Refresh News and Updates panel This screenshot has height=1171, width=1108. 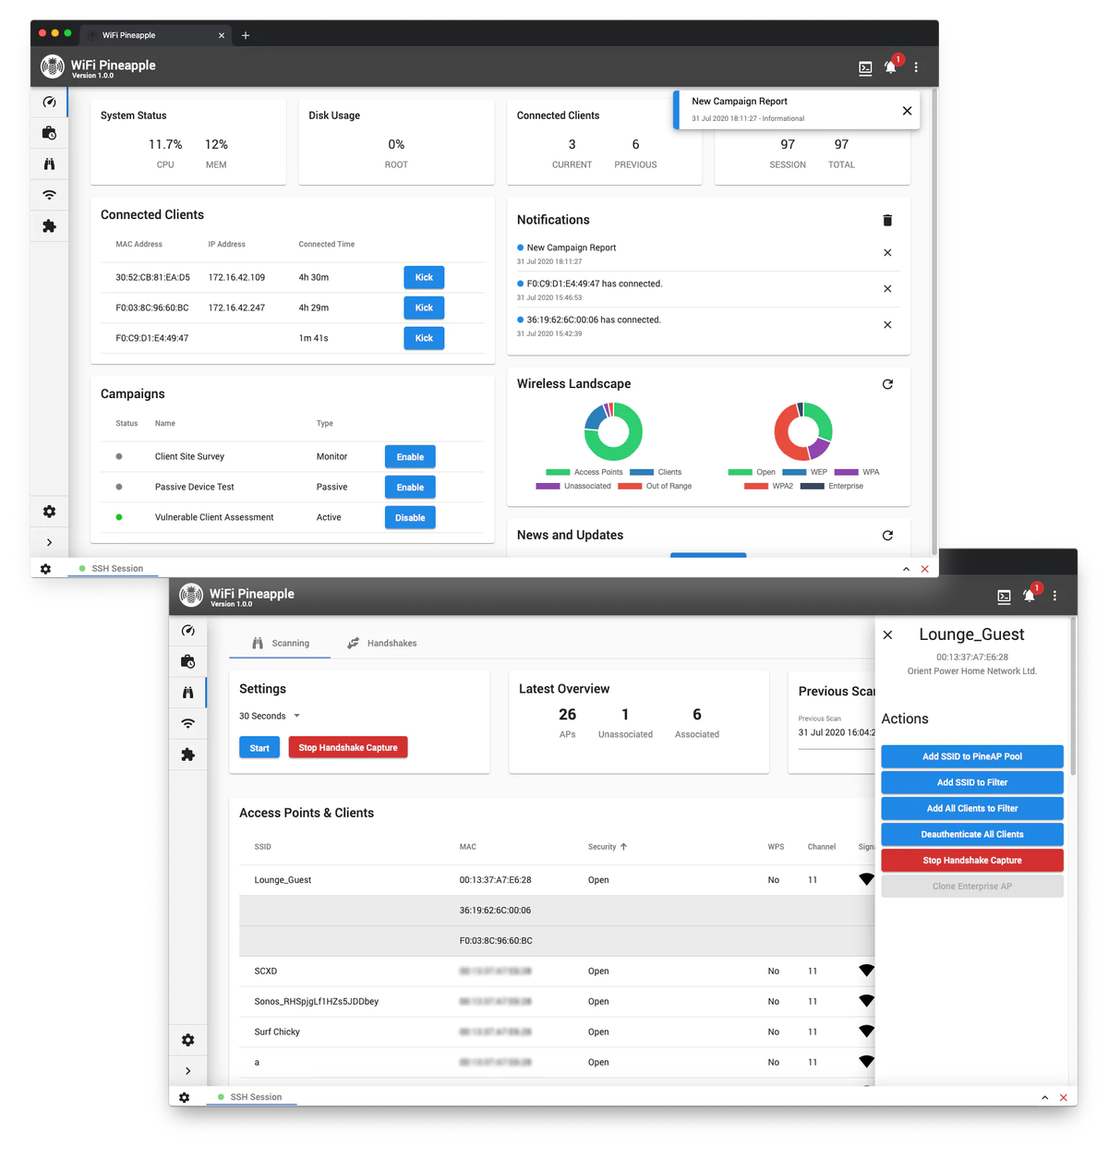pos(887,536)
